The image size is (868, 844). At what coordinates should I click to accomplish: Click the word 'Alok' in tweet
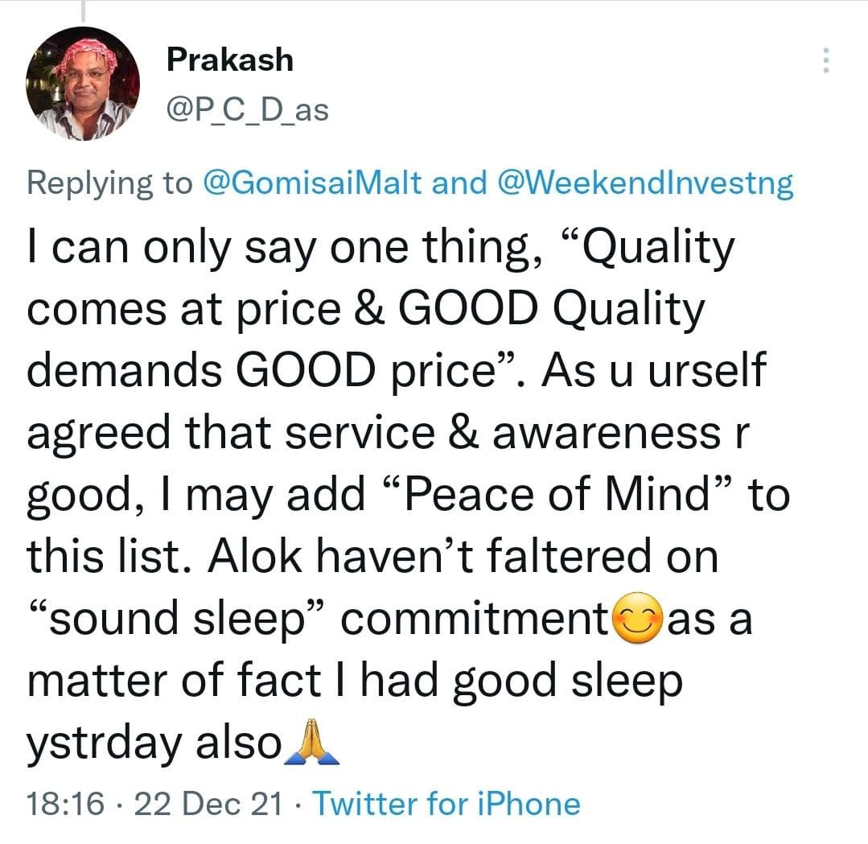(255, 557)
